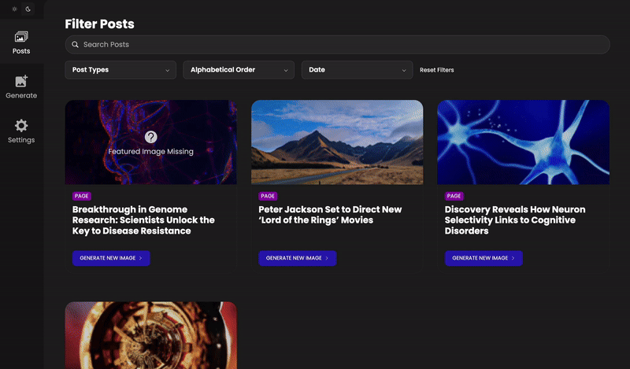Click the Featured Image Missing question icon
Viewport: 630px width, 369px height.
coord(150,138)
